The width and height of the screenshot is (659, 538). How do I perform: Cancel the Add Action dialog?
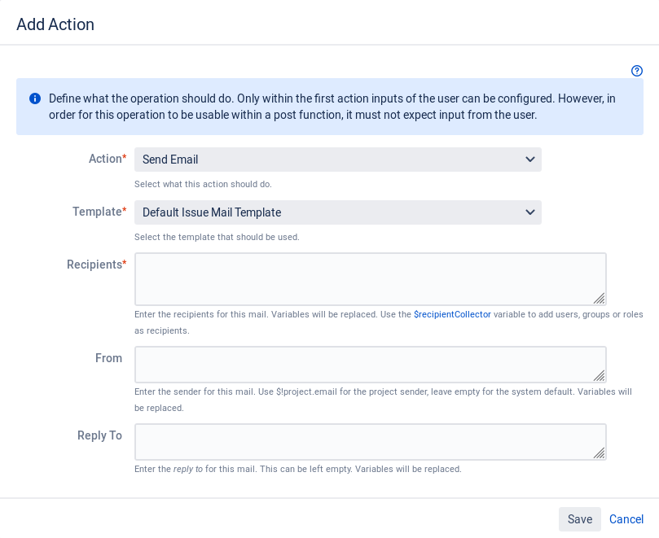[626, 519]
